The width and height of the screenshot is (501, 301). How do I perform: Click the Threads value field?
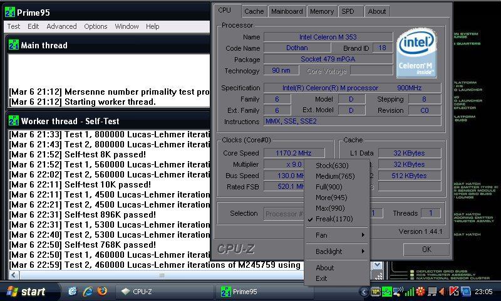pyautogui.click(x=431, y=213)
